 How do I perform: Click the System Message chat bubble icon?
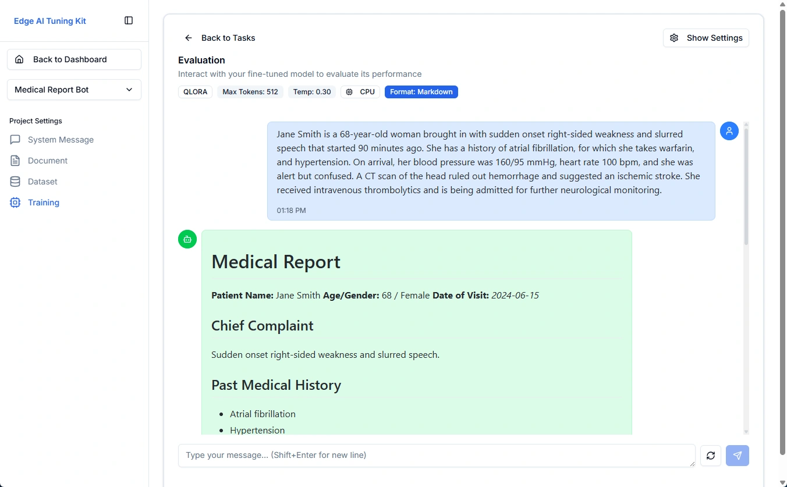coord(15,140)
